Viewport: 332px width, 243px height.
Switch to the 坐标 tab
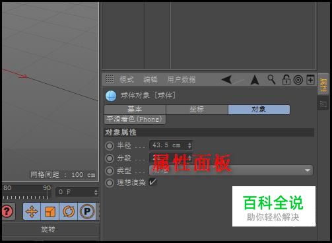coord(197,110)
